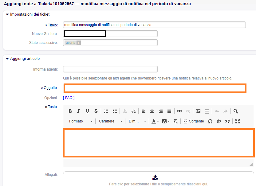Screen dimensions: 256x186
Task: Maximize the text editor to fullscreen
Action: point(237,121)
